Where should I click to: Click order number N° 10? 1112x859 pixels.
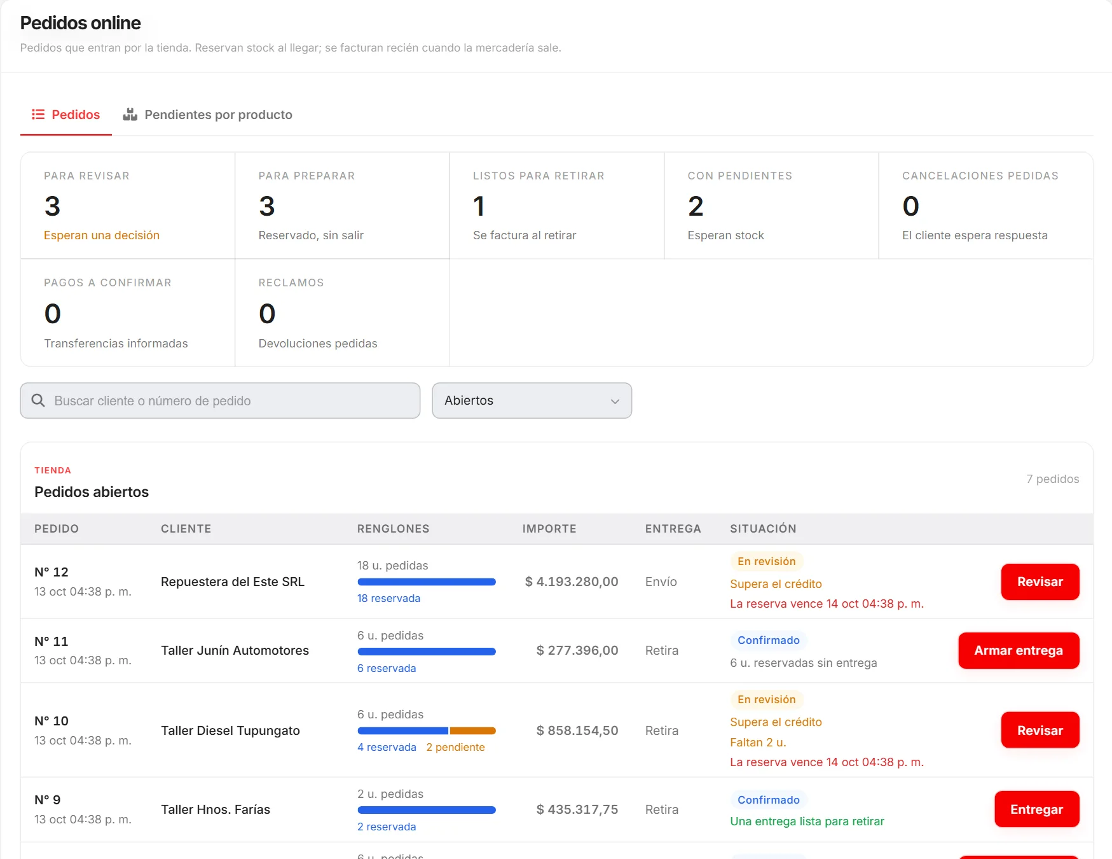[x=51, y=721]
